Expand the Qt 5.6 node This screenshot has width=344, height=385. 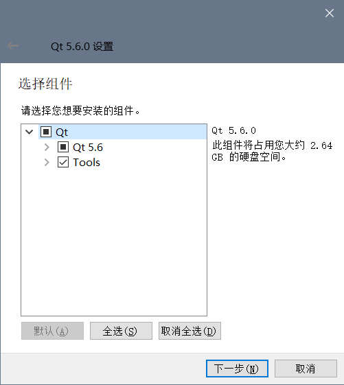[47, 147]
